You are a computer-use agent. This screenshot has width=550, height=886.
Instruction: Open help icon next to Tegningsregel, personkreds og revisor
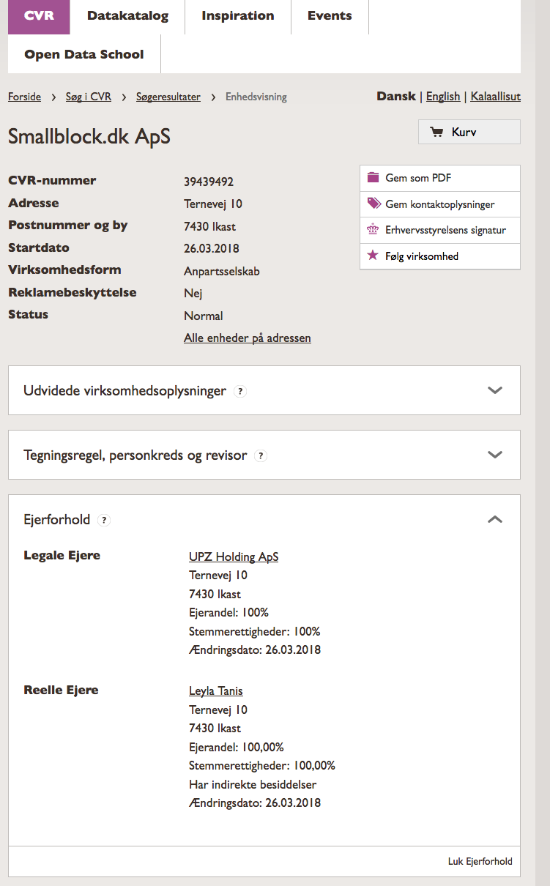pyautogui.click(x=261, y=455)
